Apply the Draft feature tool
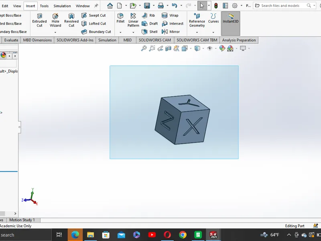The width and height of the screenshot is (321, 241). click(x=150, y=24)
